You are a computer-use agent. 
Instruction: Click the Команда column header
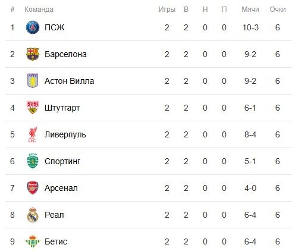pyautogui.click(x=39, y=10)
